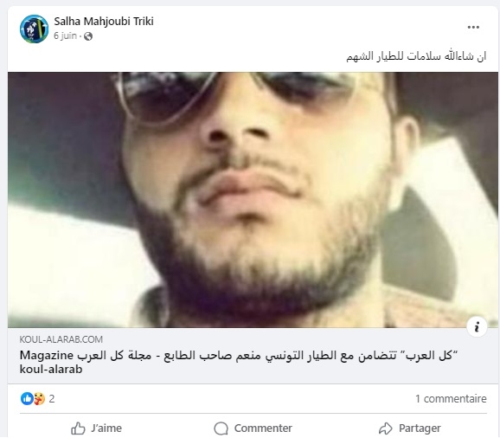Like the post with J'aime
This screenshot has width=500, height=438.
(96, 428)
